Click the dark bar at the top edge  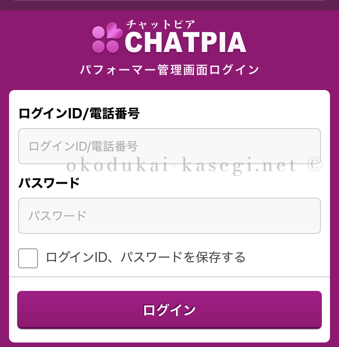(x=169, y=5)
